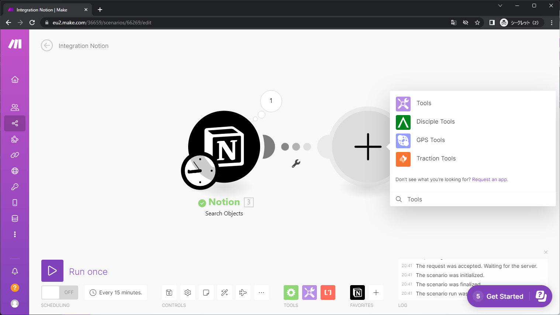560x315 pixels.
Task: Click the browser address bar
Action: (x=243, y=22)
